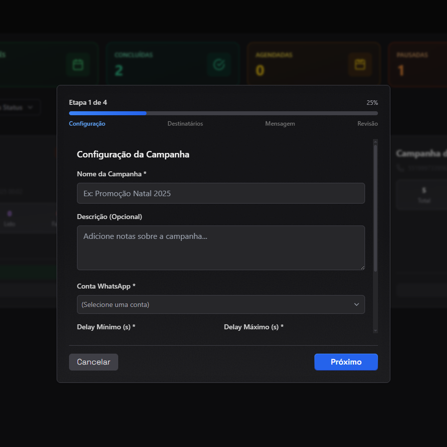Jump to the Revisão step

pos(367,124)
